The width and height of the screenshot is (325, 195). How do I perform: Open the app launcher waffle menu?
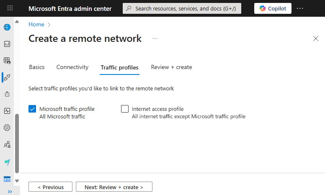(10, 8)
